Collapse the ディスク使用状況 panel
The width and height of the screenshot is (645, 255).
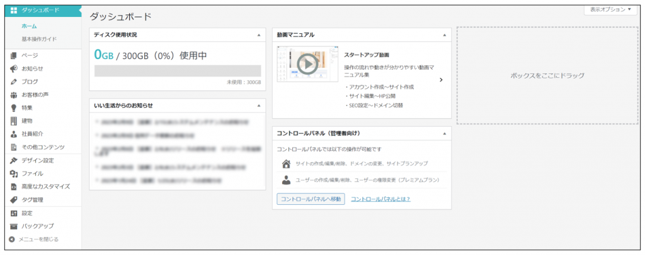(259, 35)
